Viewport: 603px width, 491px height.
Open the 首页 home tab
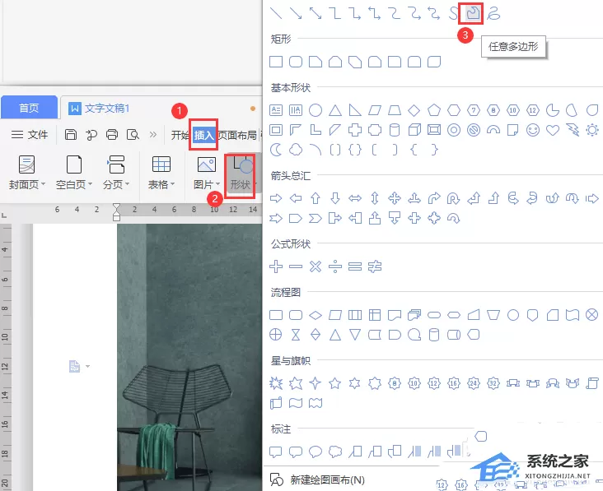pyautogui.click(x=29, y=108)
